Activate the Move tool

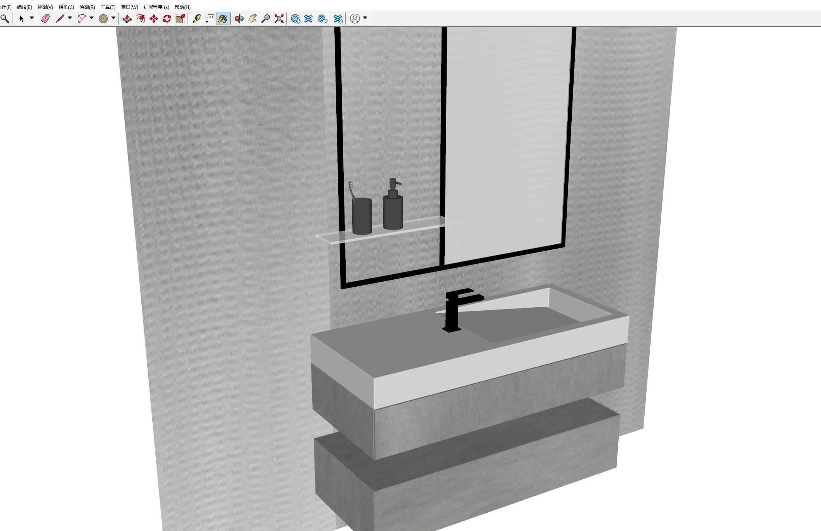(x=154, y=19)
